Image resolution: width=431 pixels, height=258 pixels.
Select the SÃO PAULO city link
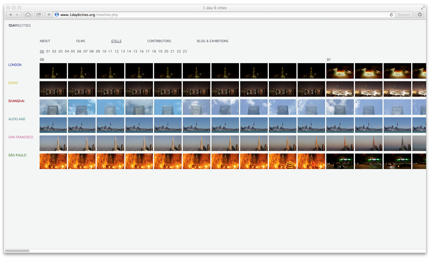pyautogui.click(x=17, y=155)
